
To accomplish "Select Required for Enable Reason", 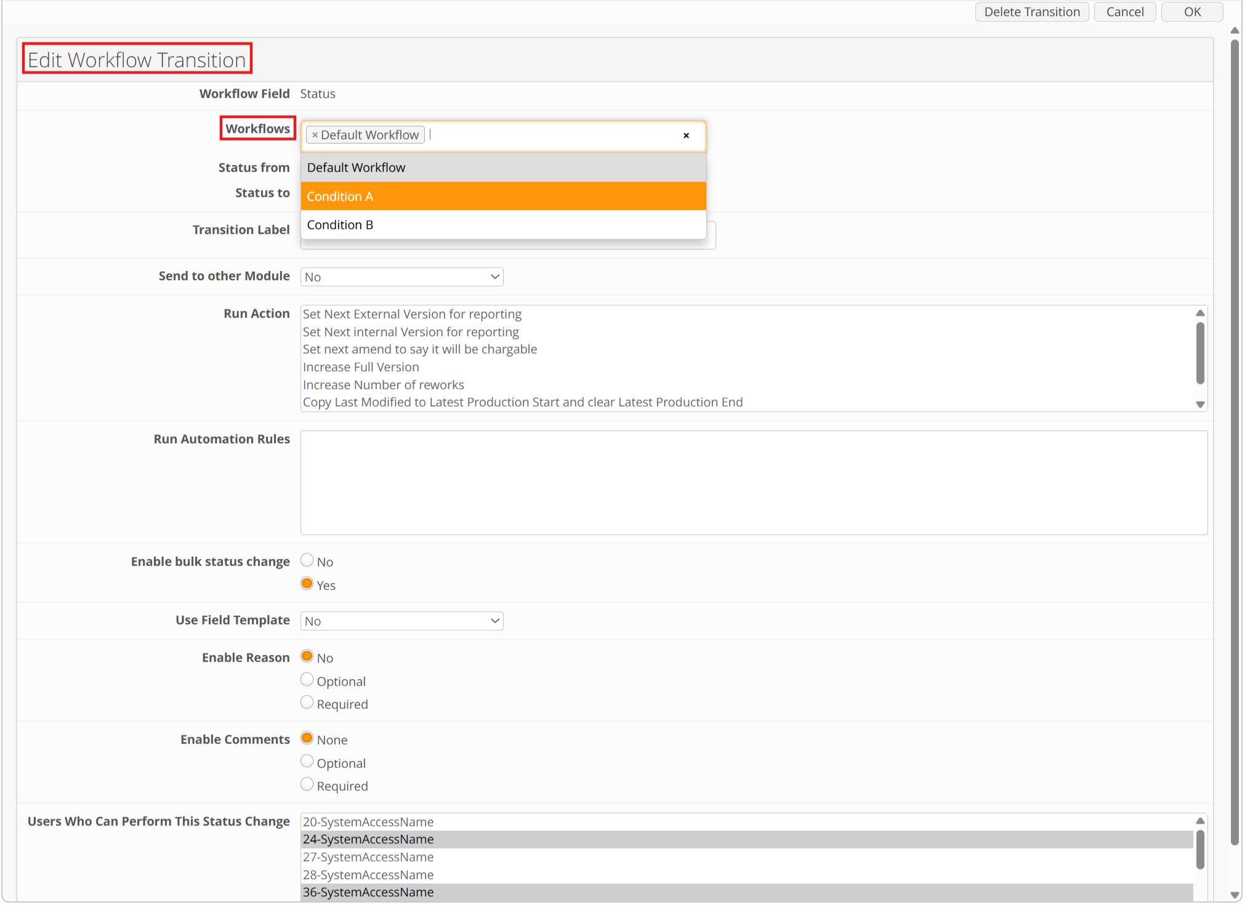I will click(307, 702).
